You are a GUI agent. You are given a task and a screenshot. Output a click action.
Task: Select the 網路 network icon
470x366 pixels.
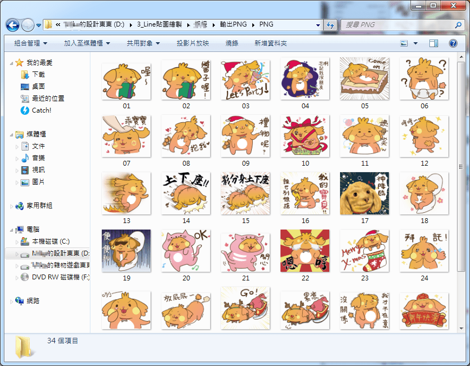[x=19, y=301]
